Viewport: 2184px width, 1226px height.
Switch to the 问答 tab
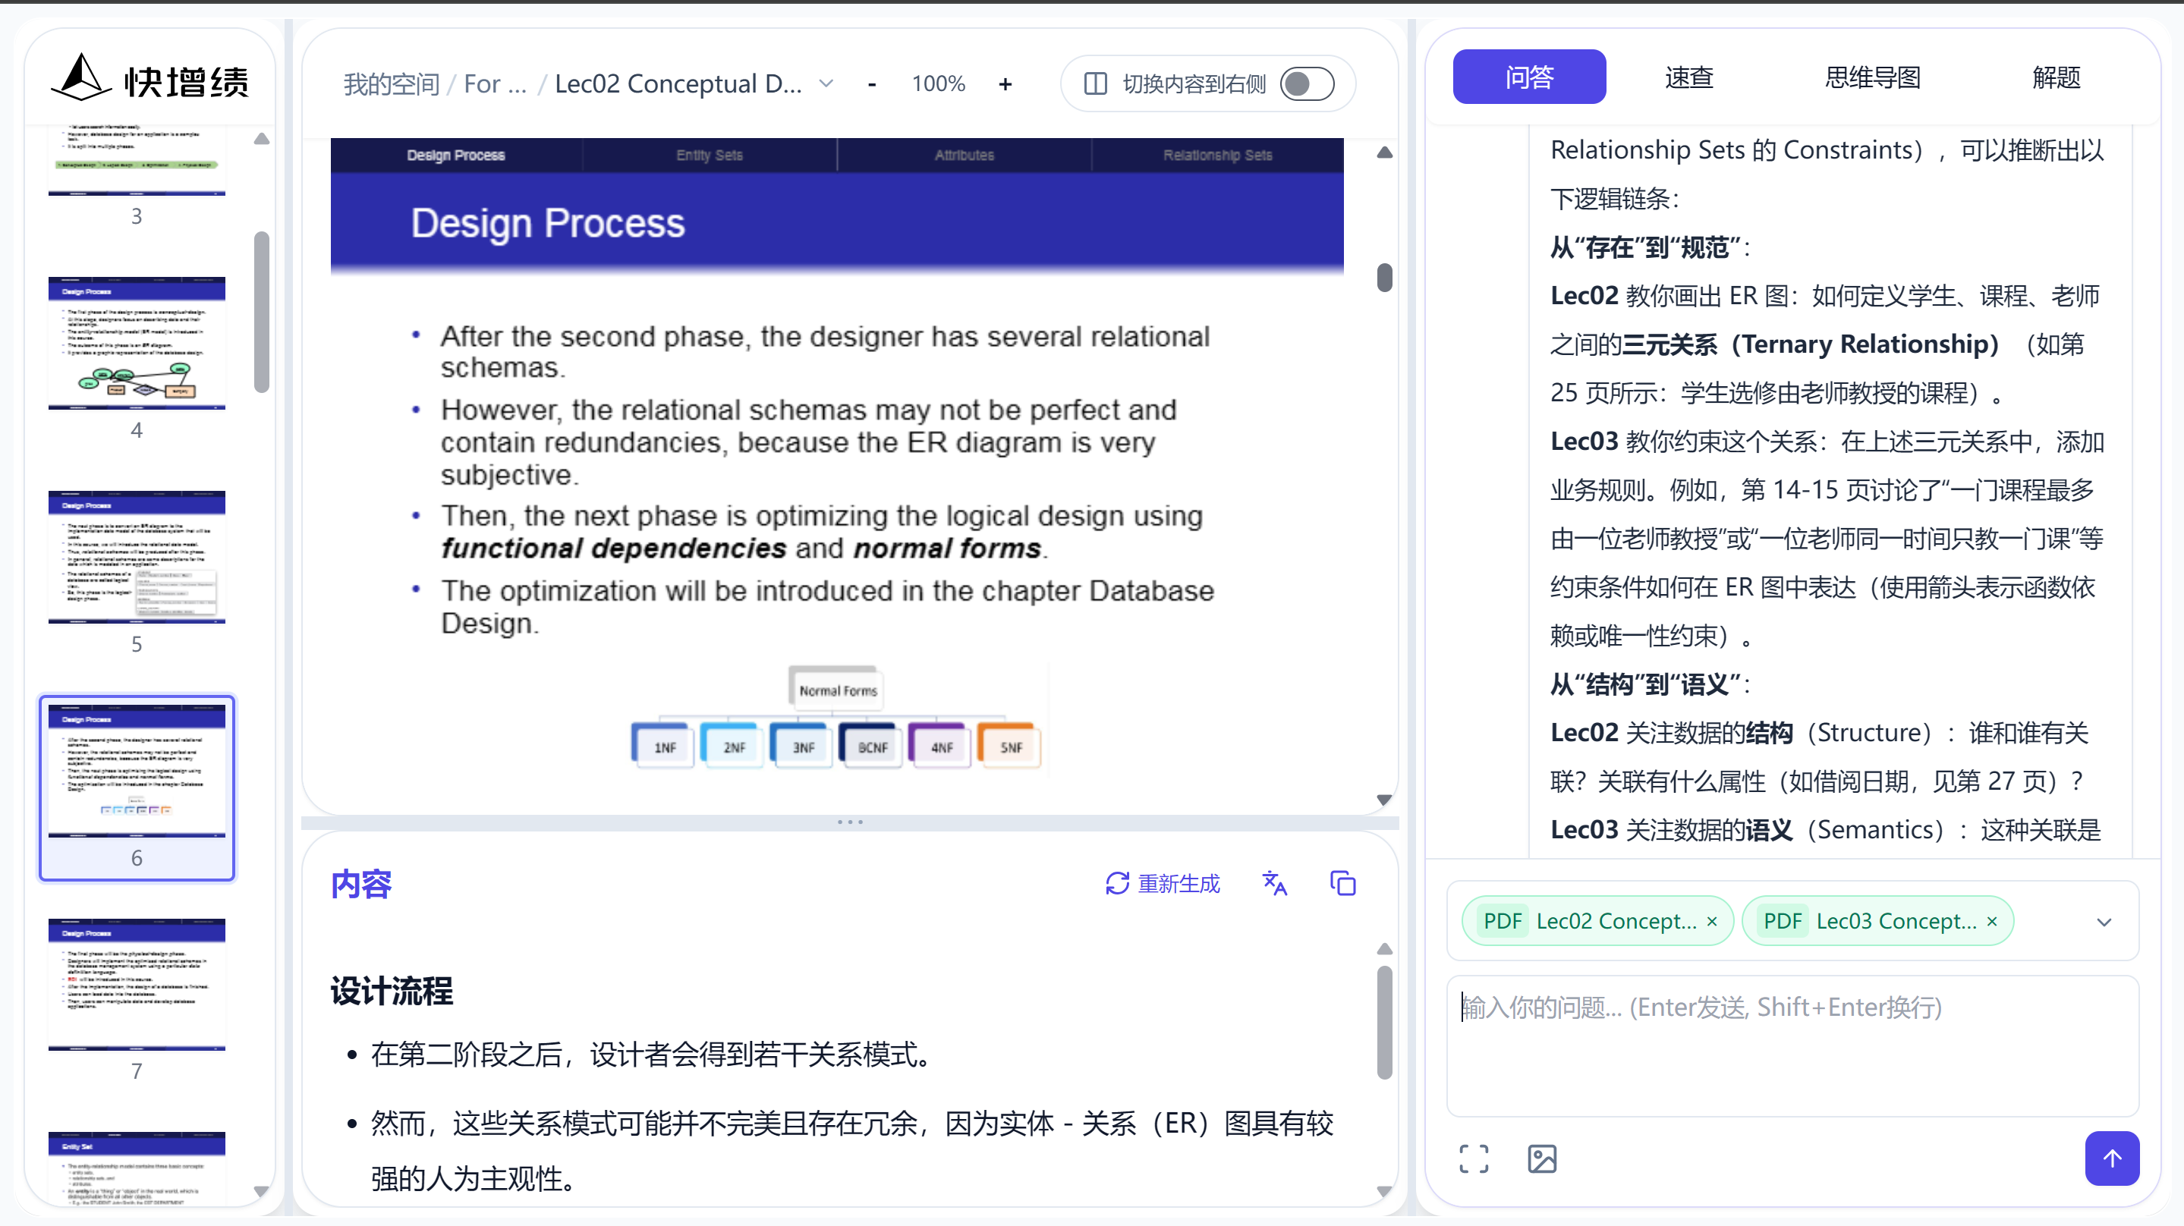pos(1528,77)
